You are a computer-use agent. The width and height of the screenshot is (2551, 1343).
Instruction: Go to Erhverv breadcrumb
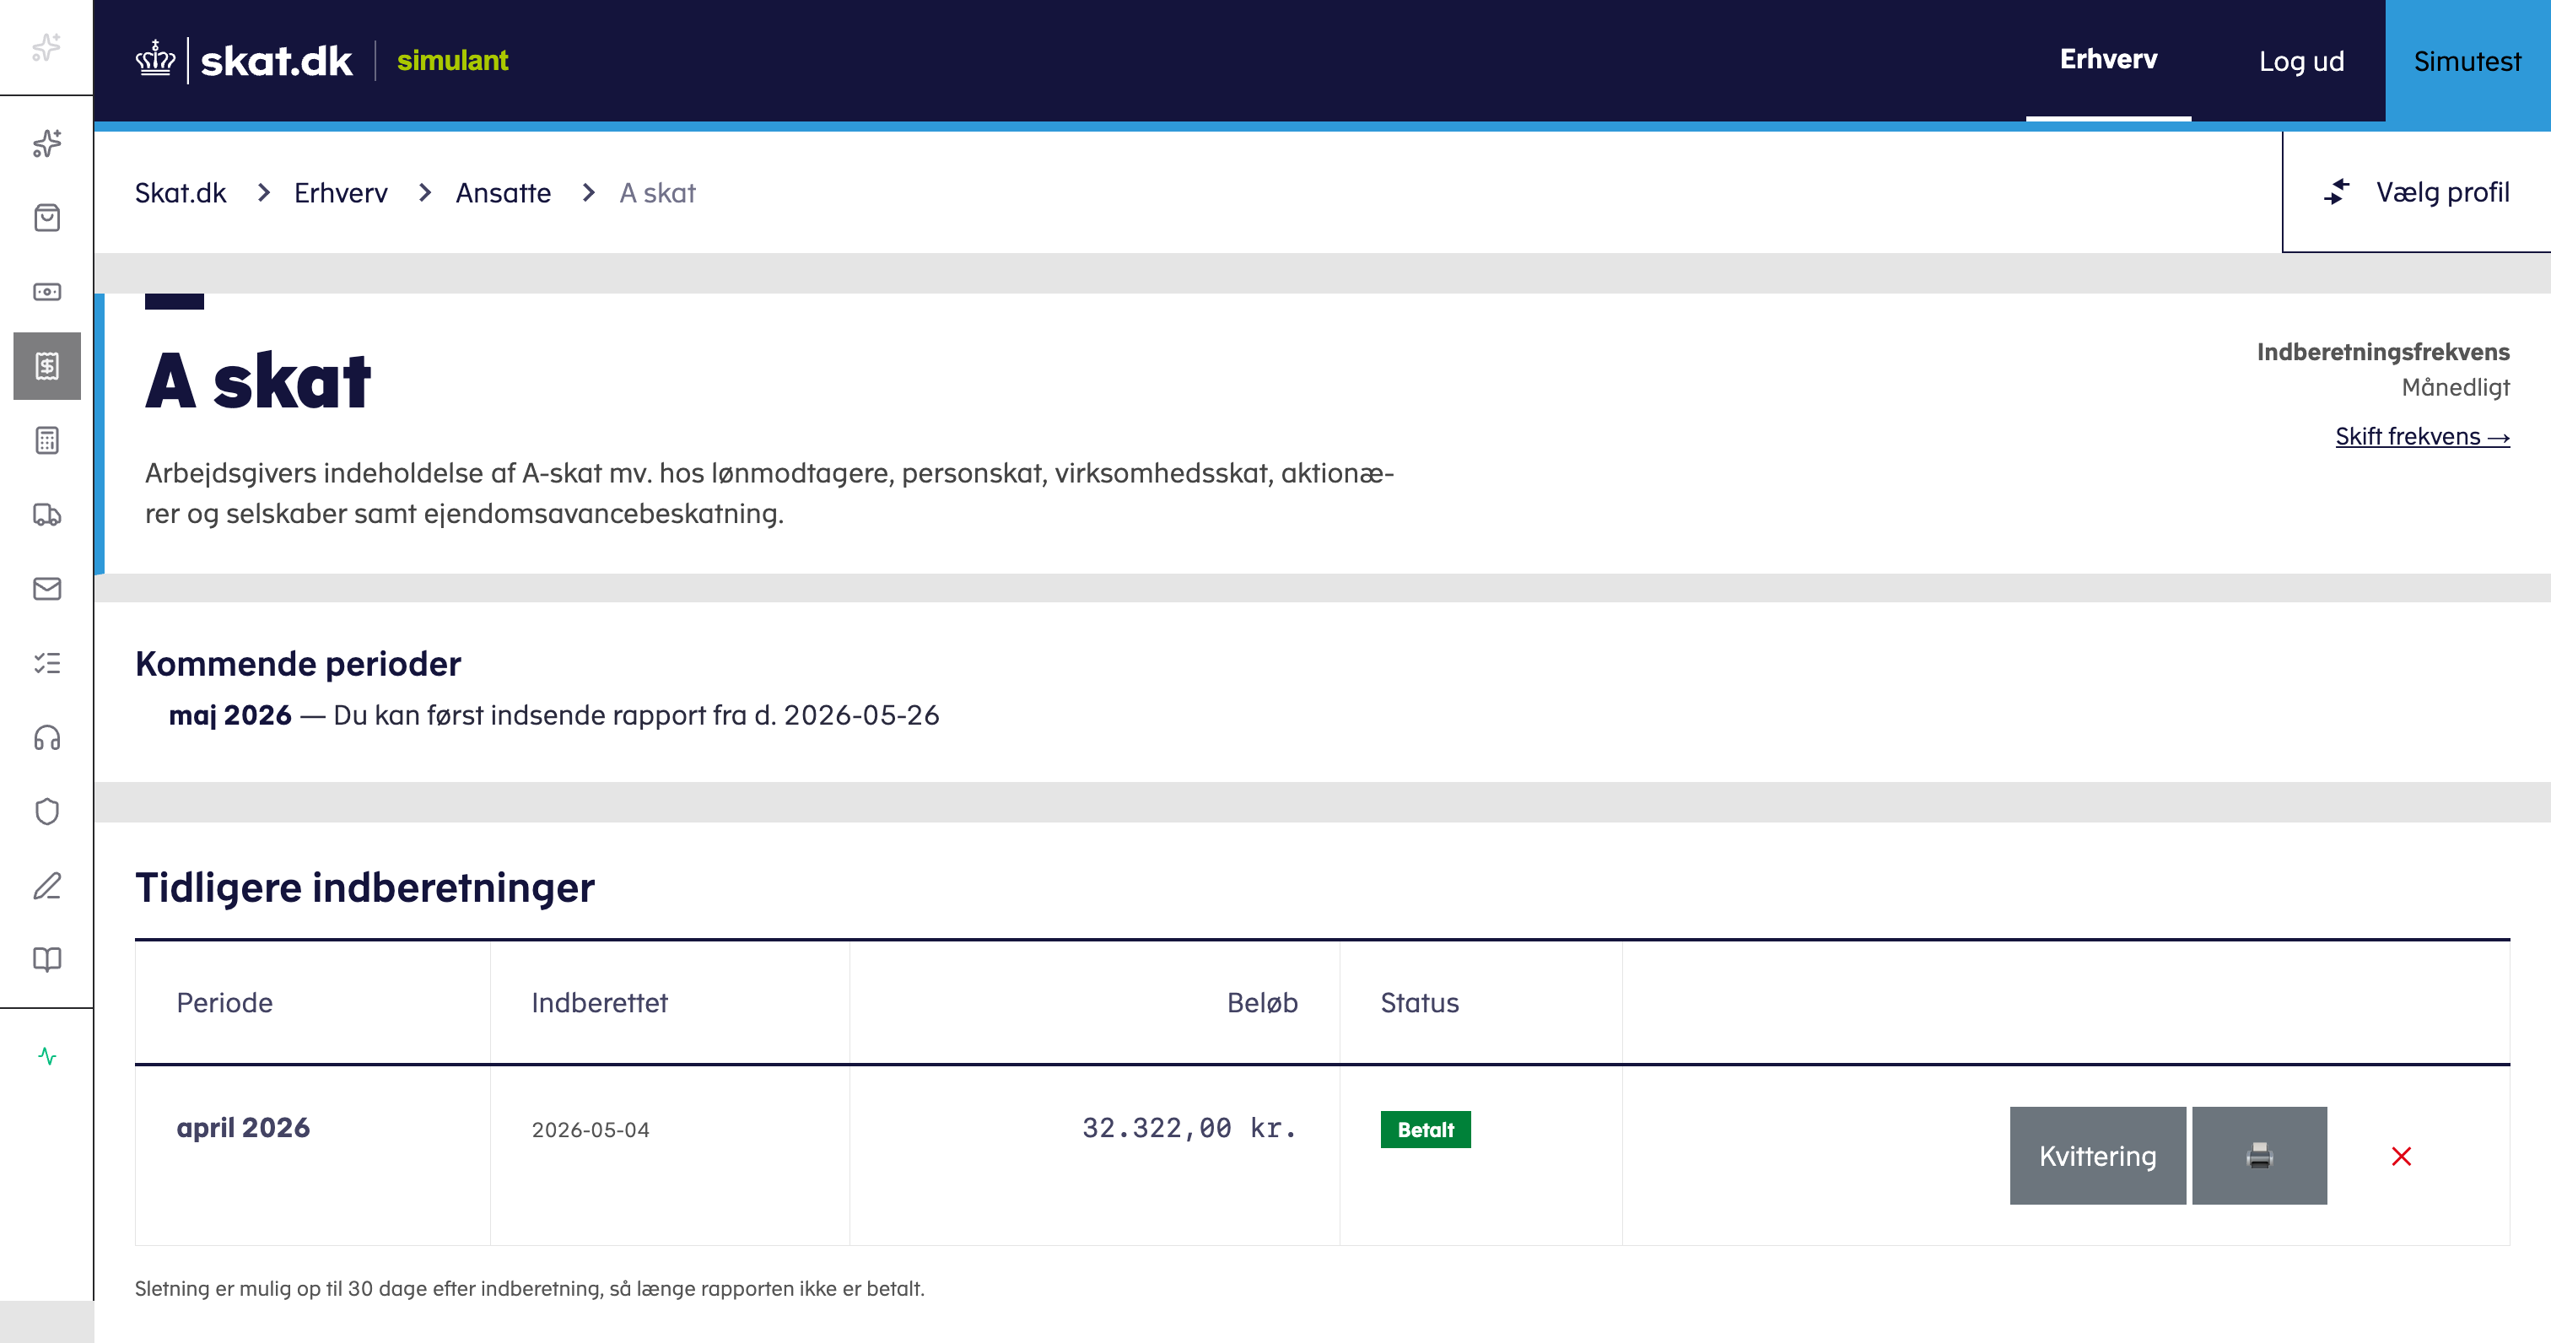coord(341,192)
